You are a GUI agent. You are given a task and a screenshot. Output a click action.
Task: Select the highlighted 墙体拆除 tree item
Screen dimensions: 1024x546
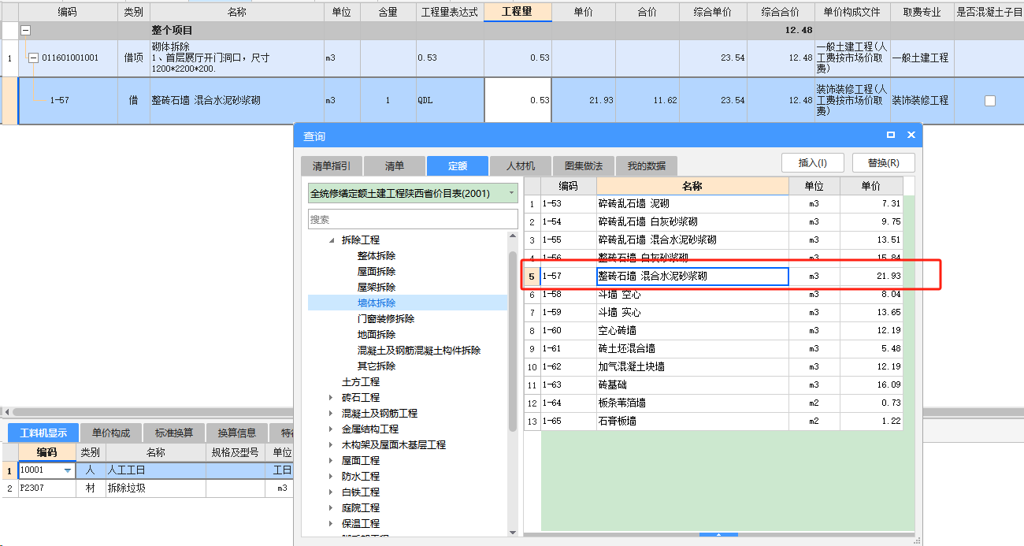point(377,303)
